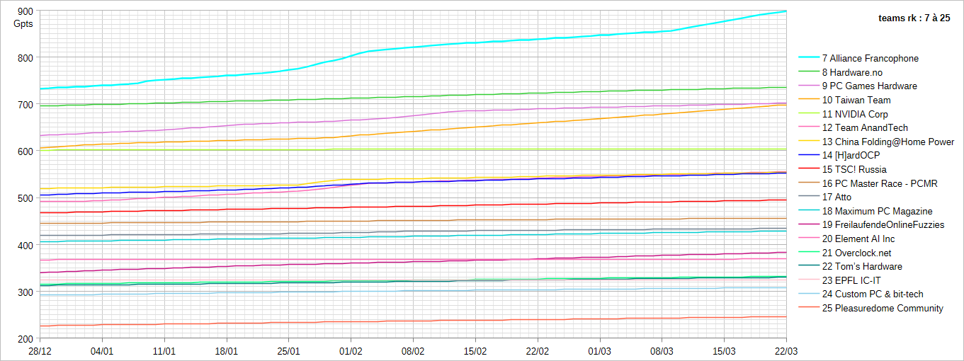The width and height of the screenshot is (964, 361).
Task: Click the cyan legend swatch for Alliance Francophone
Action: click(x=808, y=58)
